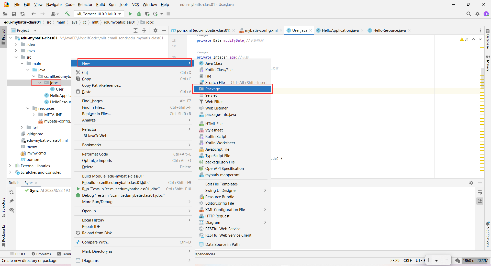This screenshot has height=266, width=491.
Task: Toggle the Project tool window stripe button
Action: click(x=3, y=36)
